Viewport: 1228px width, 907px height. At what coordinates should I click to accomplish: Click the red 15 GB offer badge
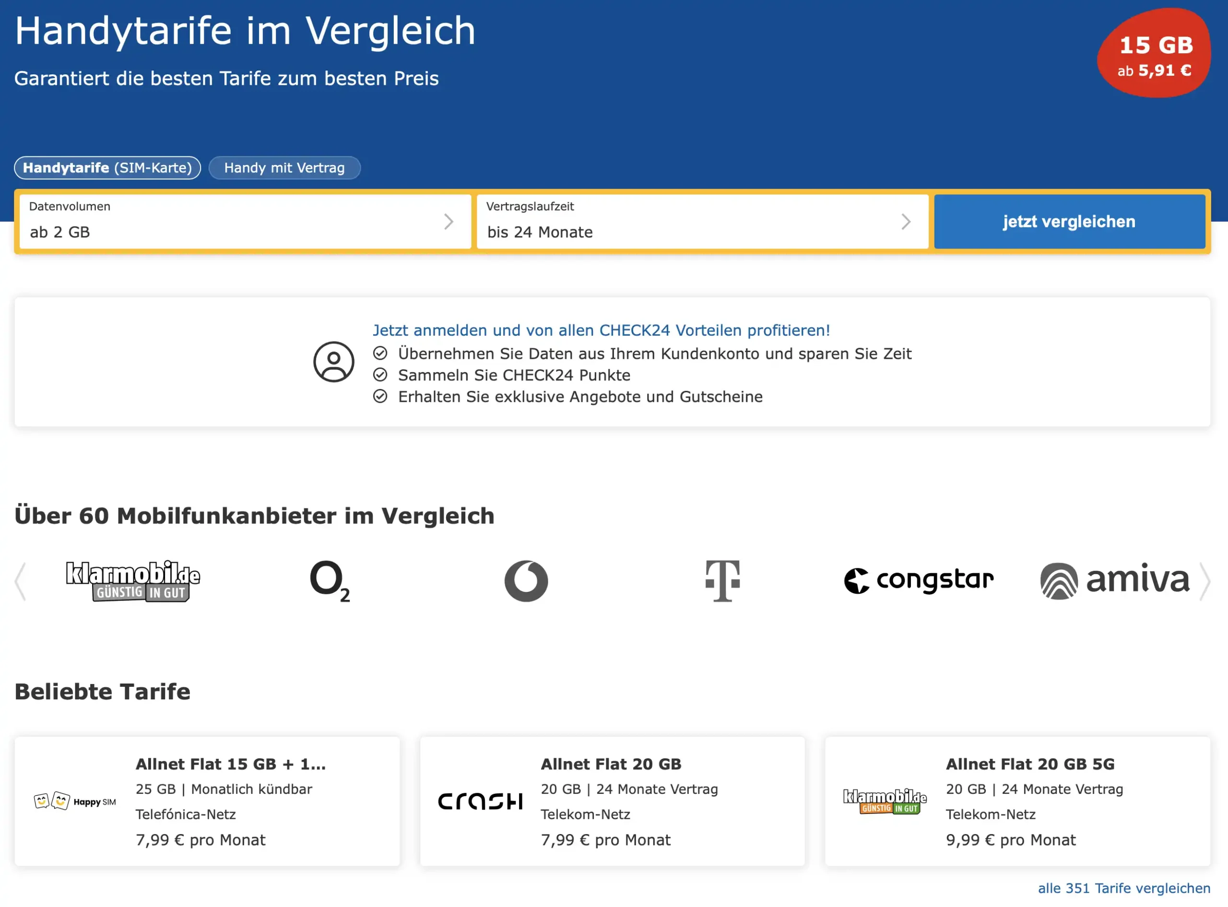coord(1155,53)
